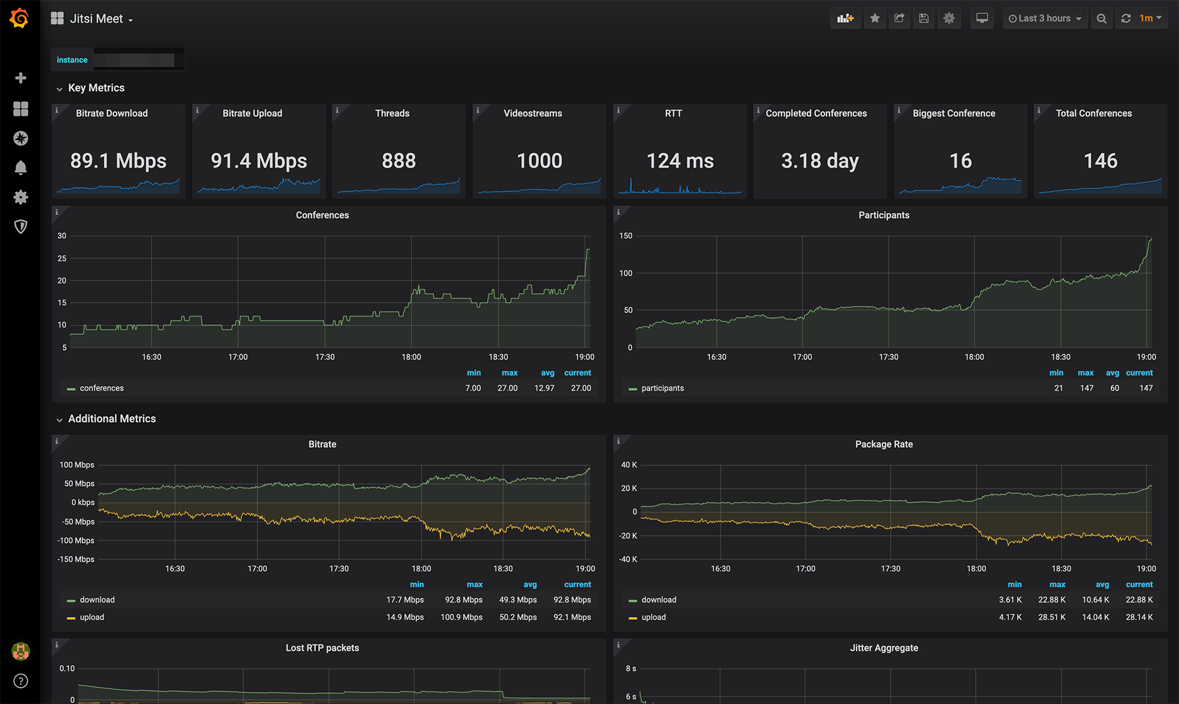Sort Conferences legend by max column
The height and width of the screenshot is (704, 1179).
pyautogui.click(x=509, y=373)
